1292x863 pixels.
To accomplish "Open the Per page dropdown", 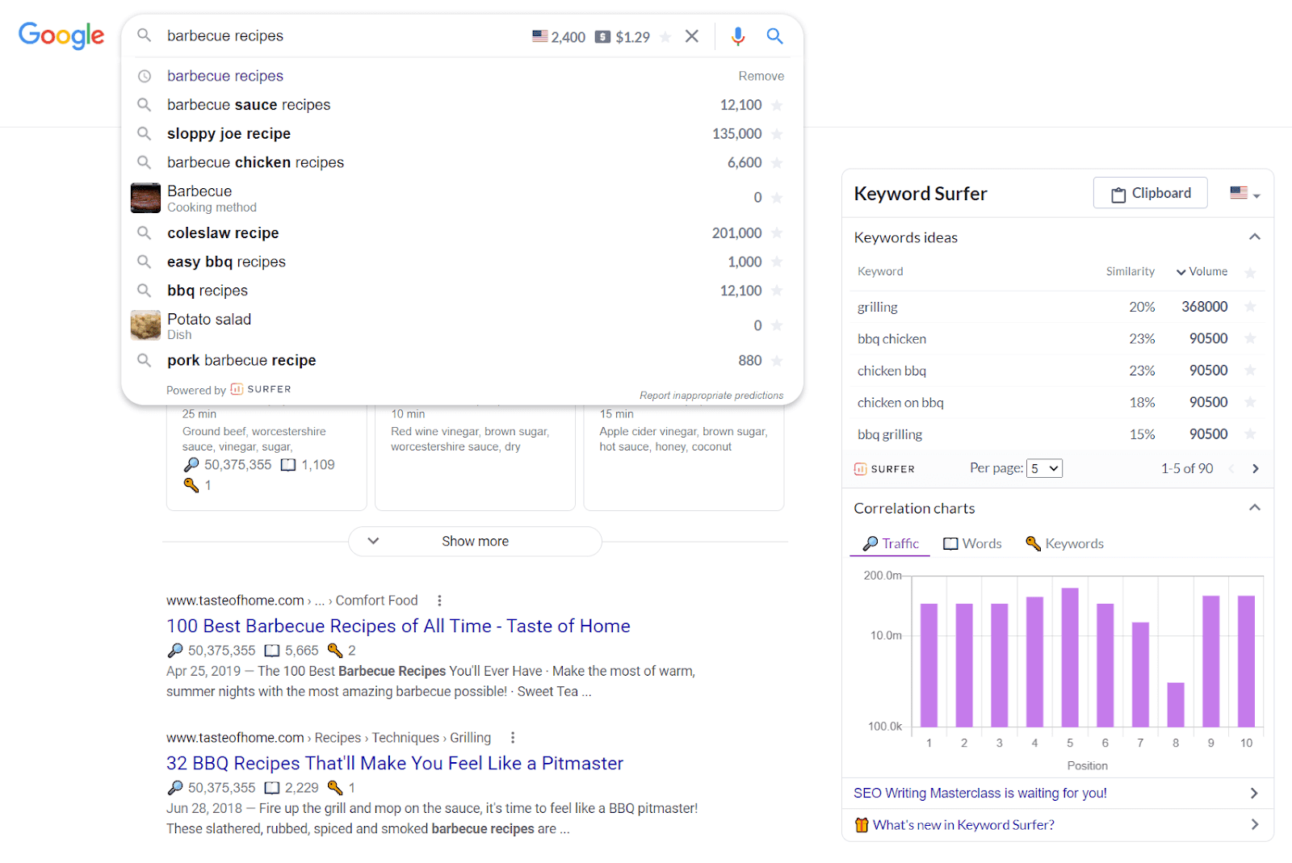I will pyautogui.click(x=1044, y=468).
